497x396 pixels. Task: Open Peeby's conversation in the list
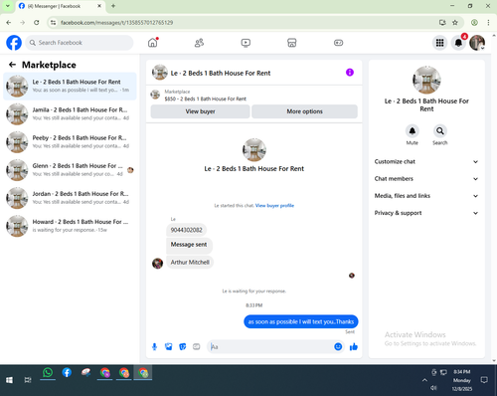[70, 142]
